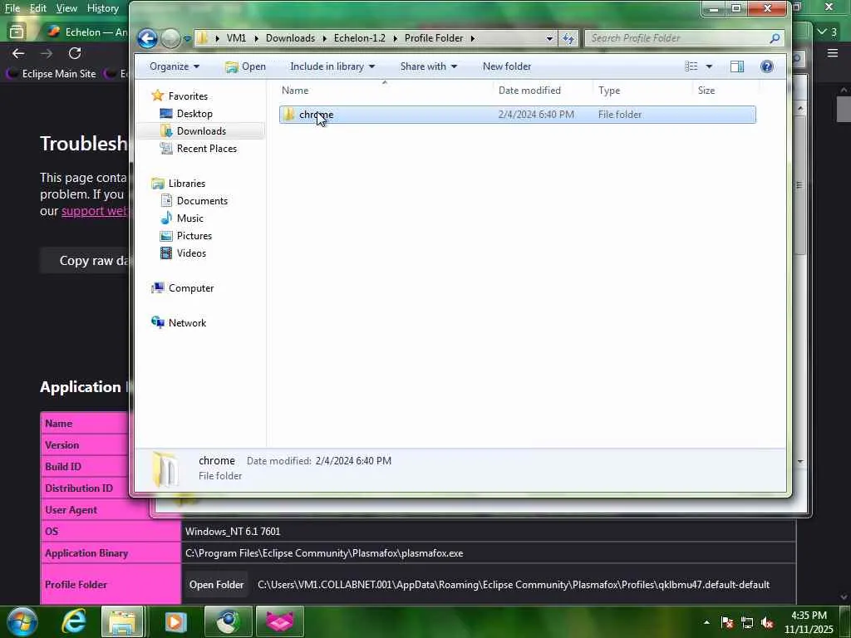
Task: Select VM1 in the breadcrumb path
Action: coord(236,38)
